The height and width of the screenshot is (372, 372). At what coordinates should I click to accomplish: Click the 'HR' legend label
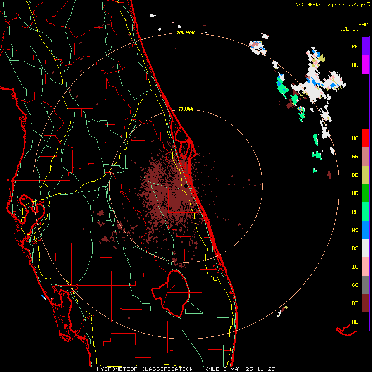click(355, 193)
